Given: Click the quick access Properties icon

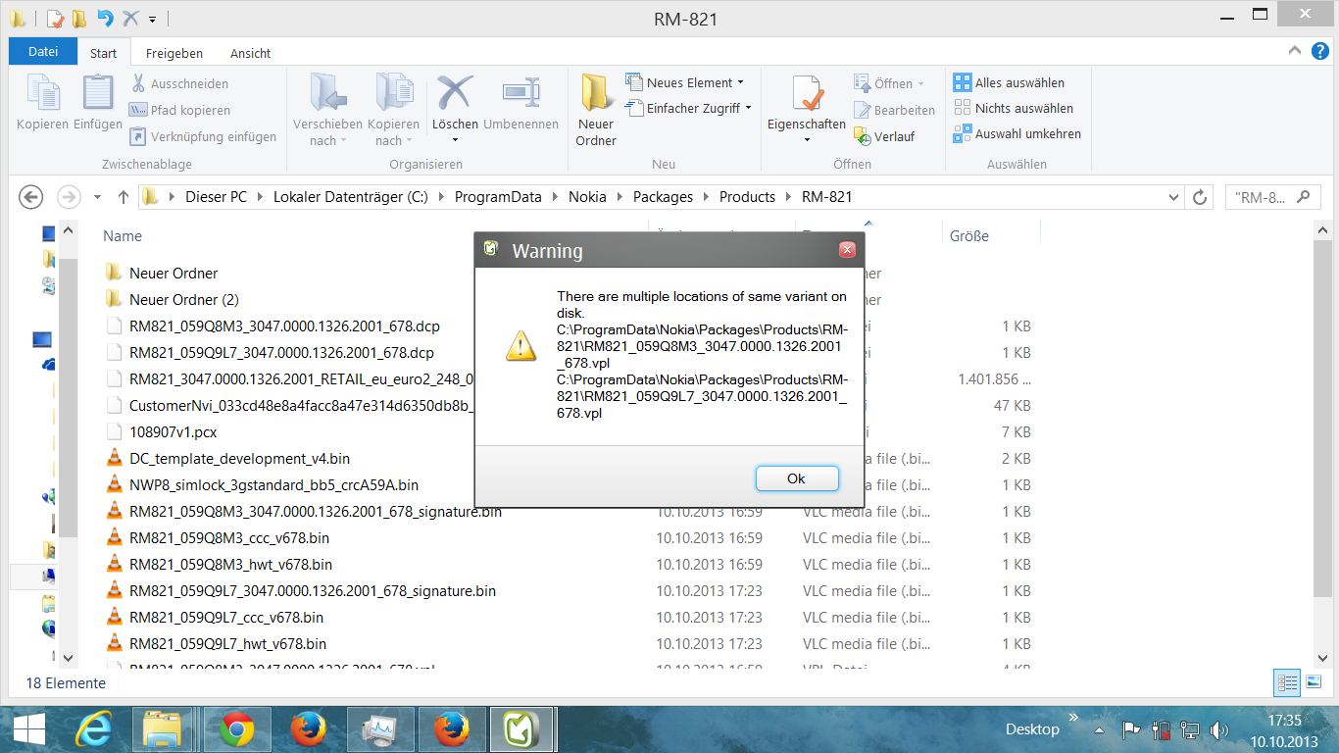Looking at the screenshot, I should point(54,18).
